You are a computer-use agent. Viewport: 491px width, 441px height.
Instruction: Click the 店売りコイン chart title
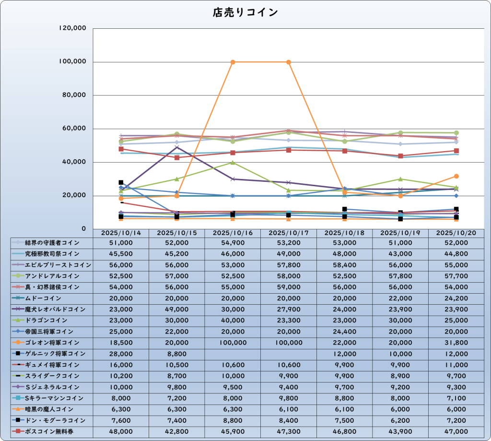[245, 13]
